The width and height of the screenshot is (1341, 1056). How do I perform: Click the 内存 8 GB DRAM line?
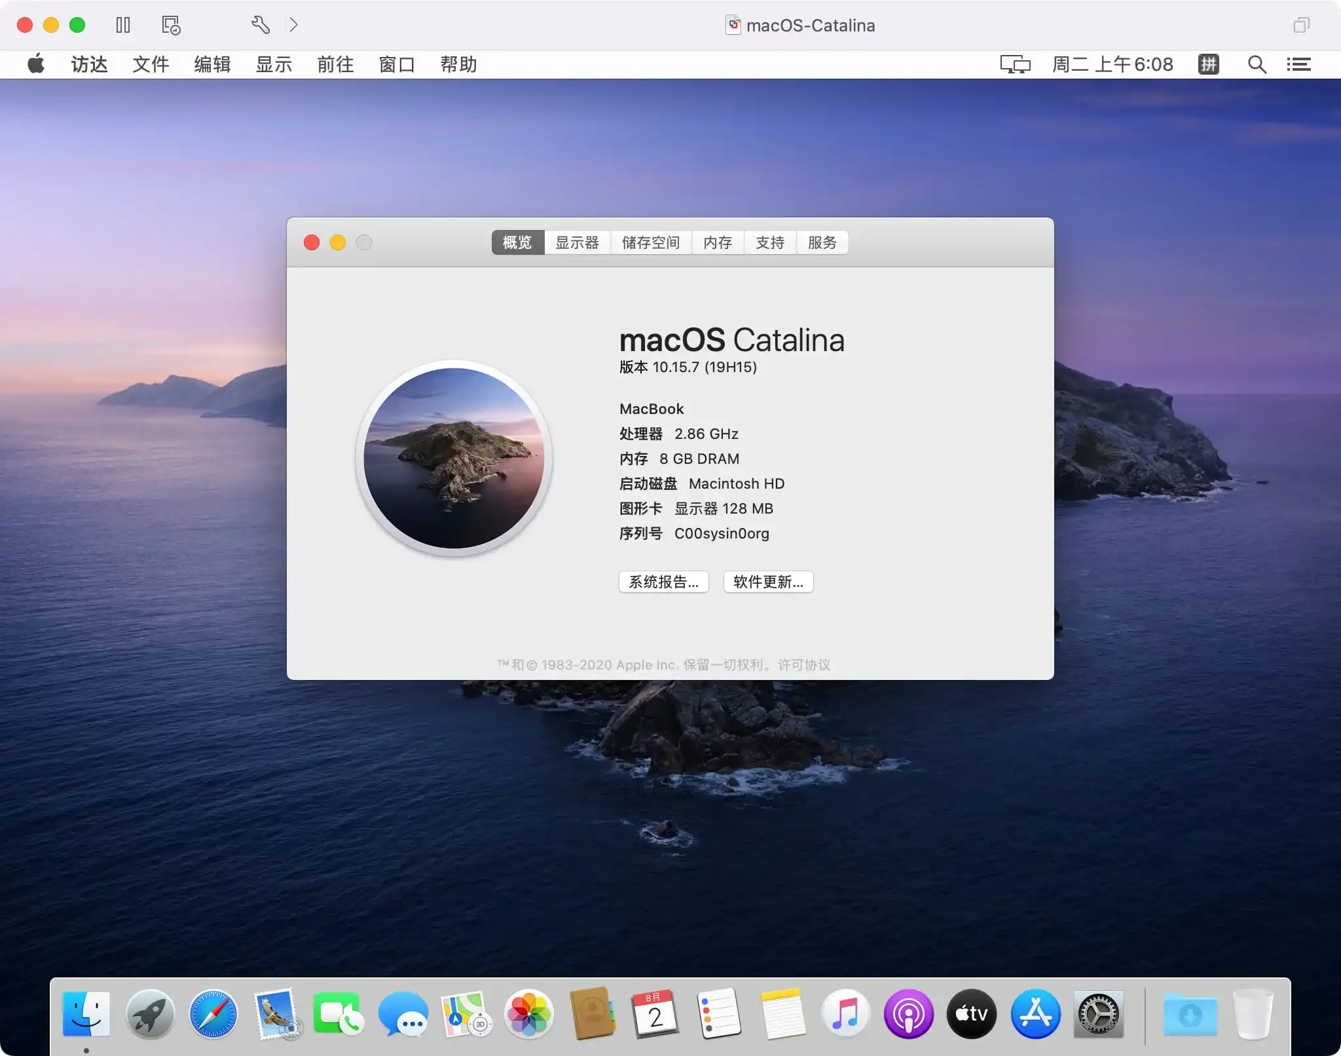point(679,459)
